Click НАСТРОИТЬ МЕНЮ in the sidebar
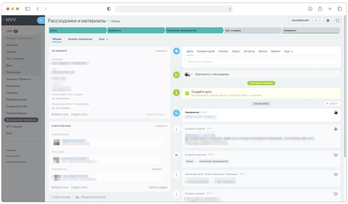 click(x=16, y=162)
